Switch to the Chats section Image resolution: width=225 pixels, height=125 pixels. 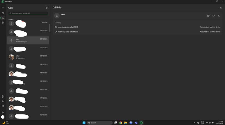(3, 13)
